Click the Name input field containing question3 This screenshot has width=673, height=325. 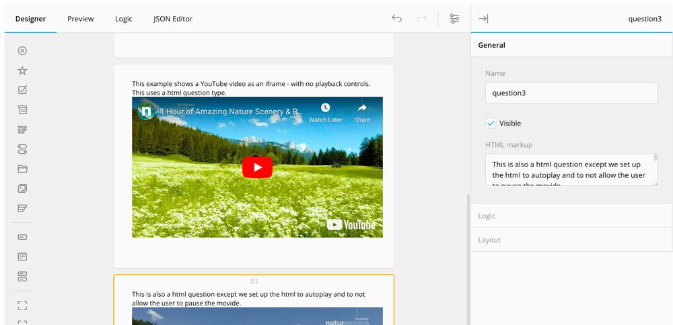(x=571, y=93)
